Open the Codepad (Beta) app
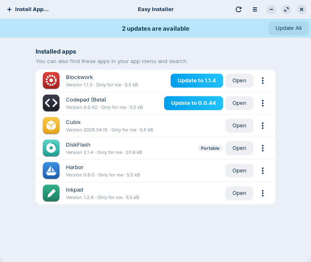 coord(239,103)
